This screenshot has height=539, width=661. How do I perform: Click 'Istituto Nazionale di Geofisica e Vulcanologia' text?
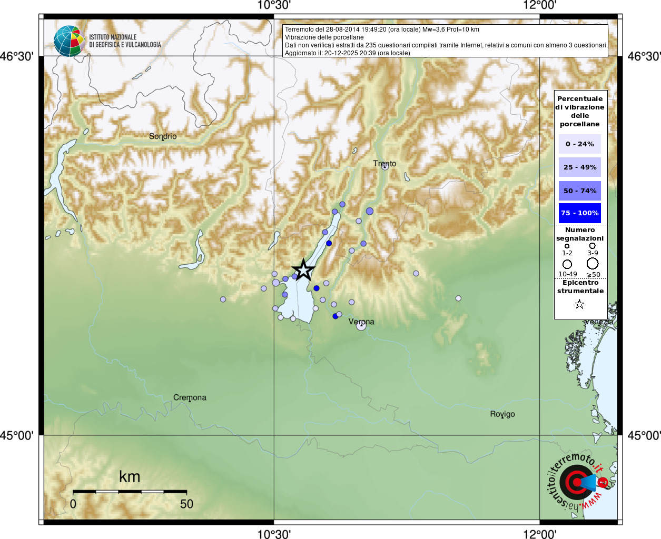click(x=125, y=41)
